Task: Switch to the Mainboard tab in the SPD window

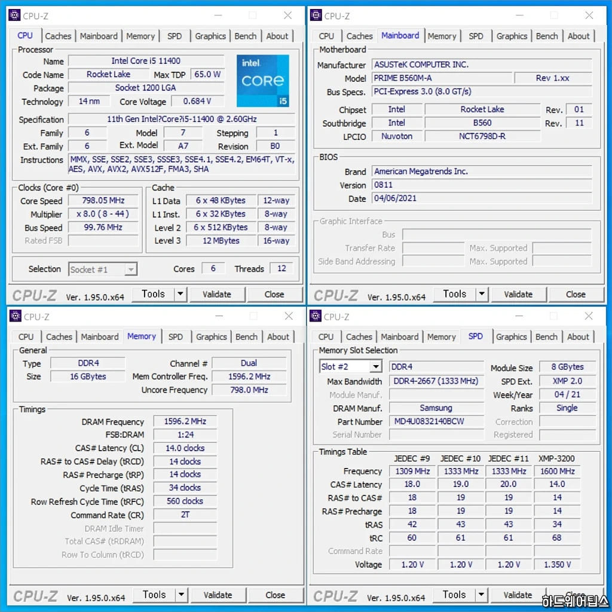Action: click(399, 337)
